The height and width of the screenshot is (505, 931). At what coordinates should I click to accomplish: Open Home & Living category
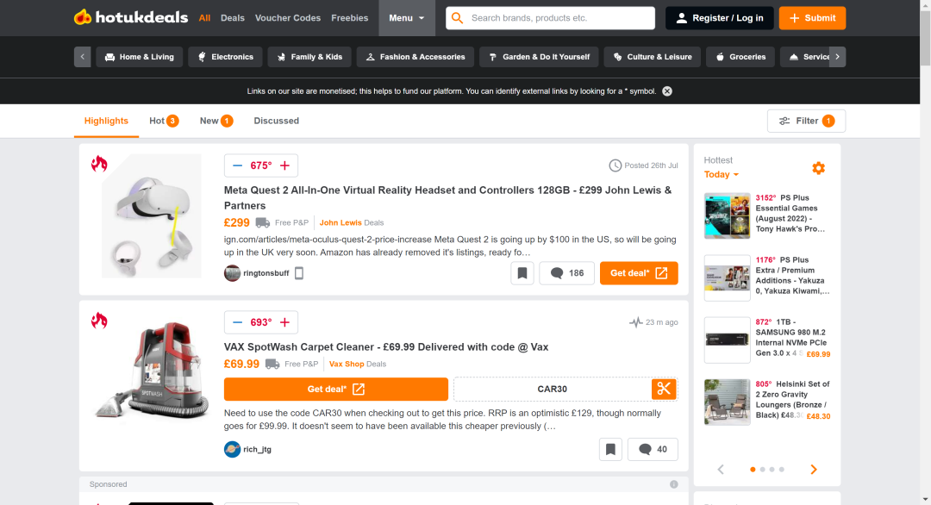(140, 57)
